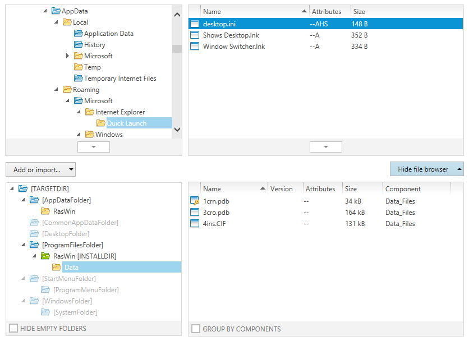469x341 pixels.
Task: Click the Data folder icon
Action: 57,267
